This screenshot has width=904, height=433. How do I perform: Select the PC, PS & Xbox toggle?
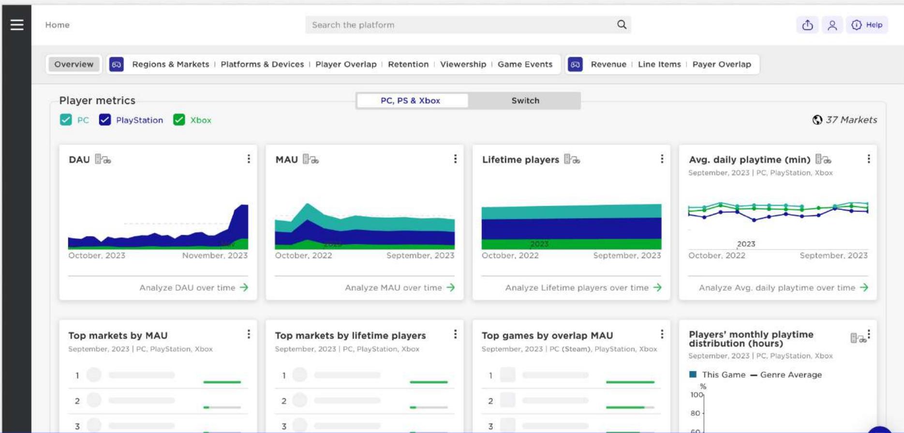tap(412, 101)
